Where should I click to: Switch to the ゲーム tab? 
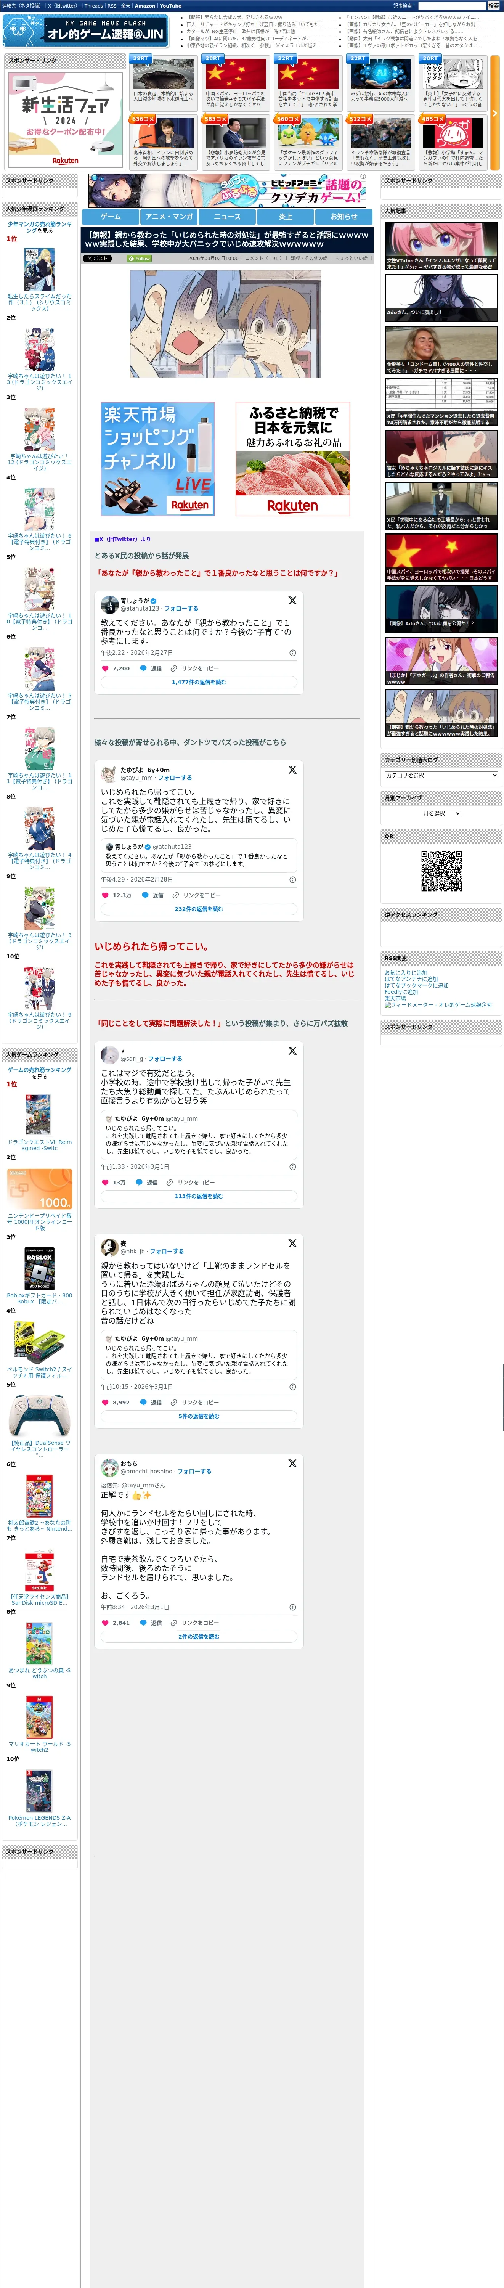tap(111, 217)
